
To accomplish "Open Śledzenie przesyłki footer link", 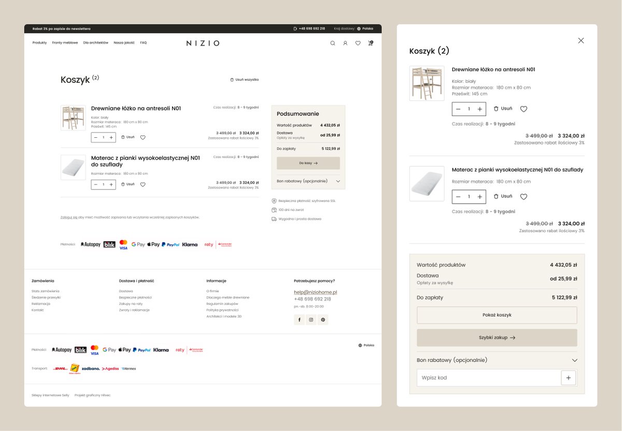I will click(46, 297).
